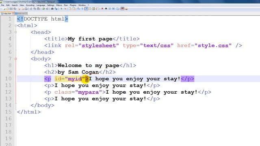Collapse the body fold marker on line 7
The height and width of the screenshot is (146, 260).
(x=15, y=59)
